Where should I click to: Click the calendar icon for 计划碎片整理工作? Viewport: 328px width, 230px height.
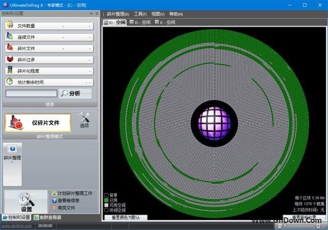click(54, 193)
